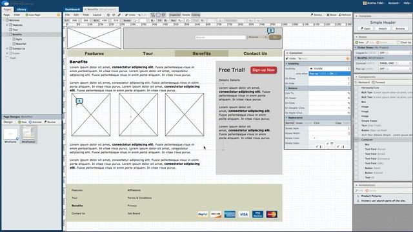Switch to the Dashboard tab
413x232 pixels.
click(x=72, y=10)
